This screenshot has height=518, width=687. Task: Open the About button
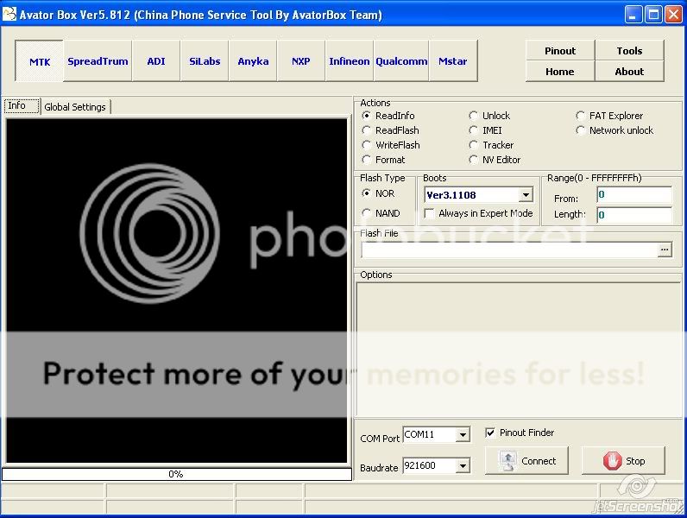pyautogui.click(x=629, y=72)
